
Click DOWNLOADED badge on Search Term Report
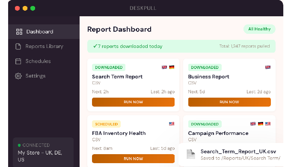coord(109,67)
